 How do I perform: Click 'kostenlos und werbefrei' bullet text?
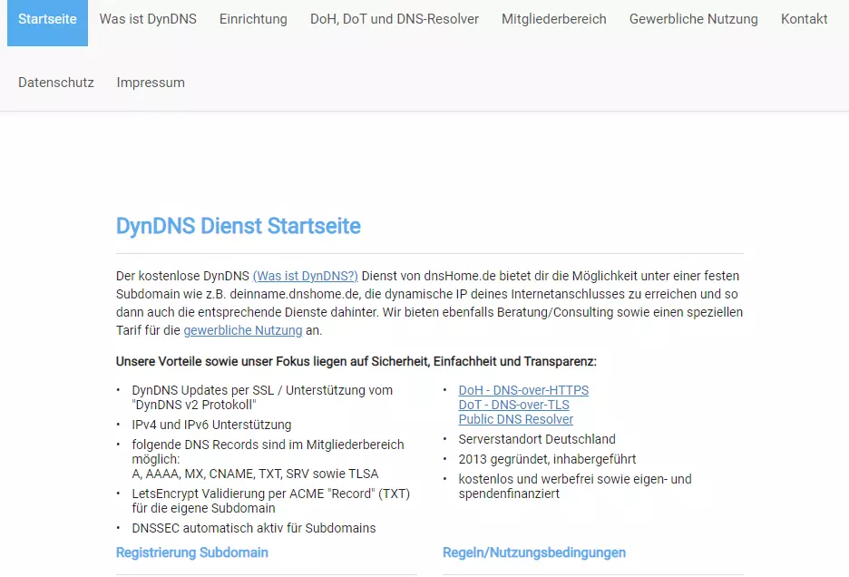[x=575, y=486]
